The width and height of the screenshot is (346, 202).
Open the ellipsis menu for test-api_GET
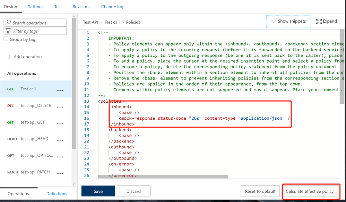tap(60, 124)
